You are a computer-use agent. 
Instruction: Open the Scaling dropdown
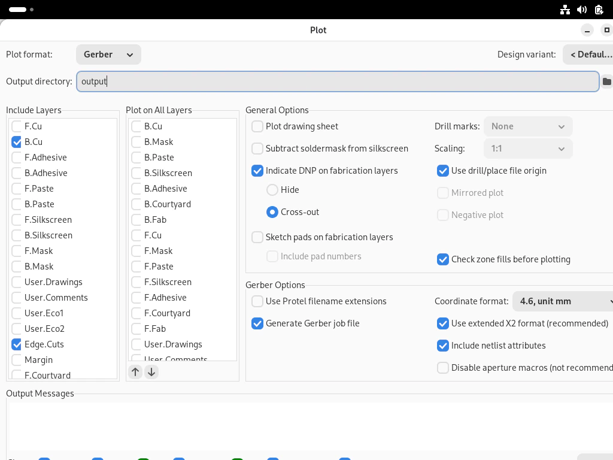[x=528, y=149]
